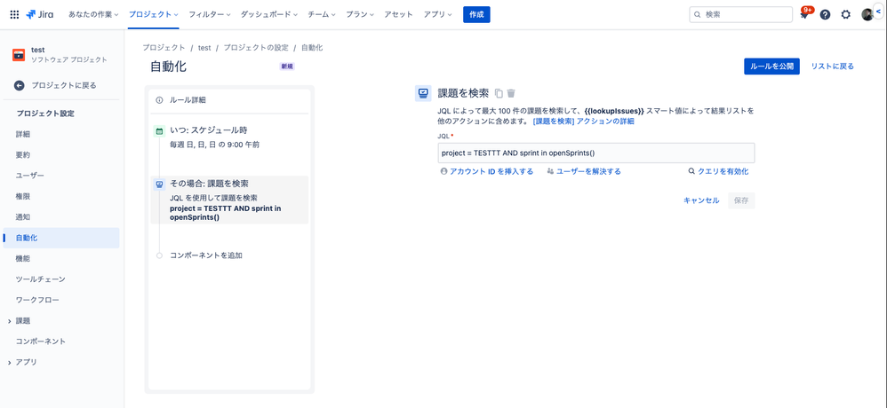Click the top 検索 search field

pyautogui.click(x=740, y=15)
